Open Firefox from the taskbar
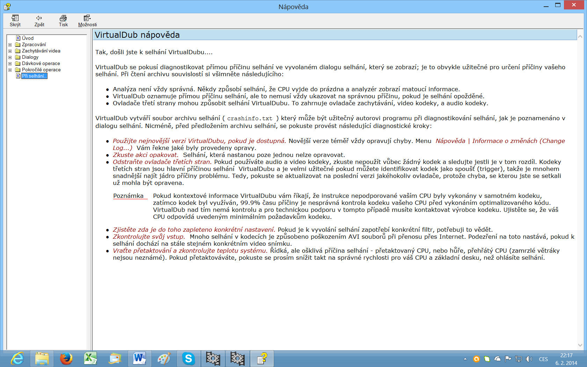Screen dimensions: 587x367 pyautogui.click(x=66, y=359)
